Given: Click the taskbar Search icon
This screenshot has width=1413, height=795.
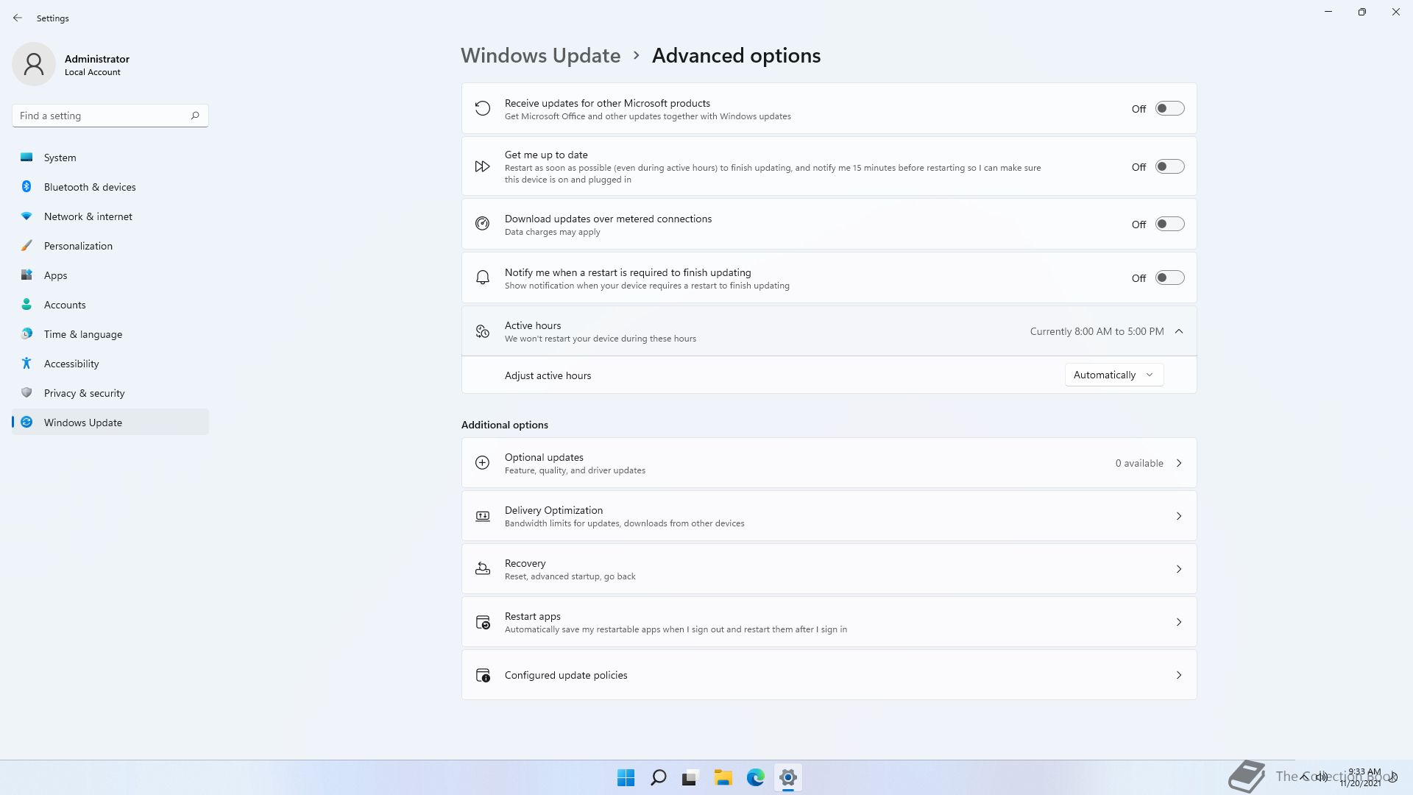Looking at the screenshot, I should click(x=658, y=777).
